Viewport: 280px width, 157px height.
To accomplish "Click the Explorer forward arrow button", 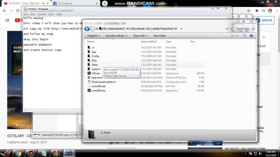I will 93,29.
